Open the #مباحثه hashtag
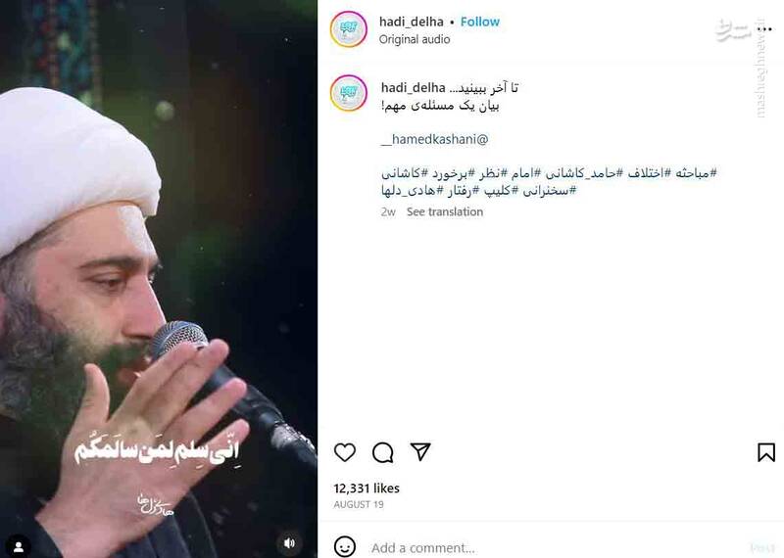 tap(696, 173)
